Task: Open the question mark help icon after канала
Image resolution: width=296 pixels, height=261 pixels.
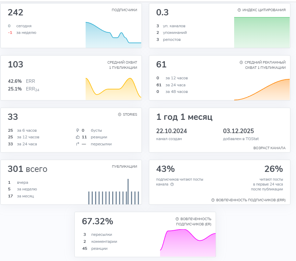Action: (172, 184)
